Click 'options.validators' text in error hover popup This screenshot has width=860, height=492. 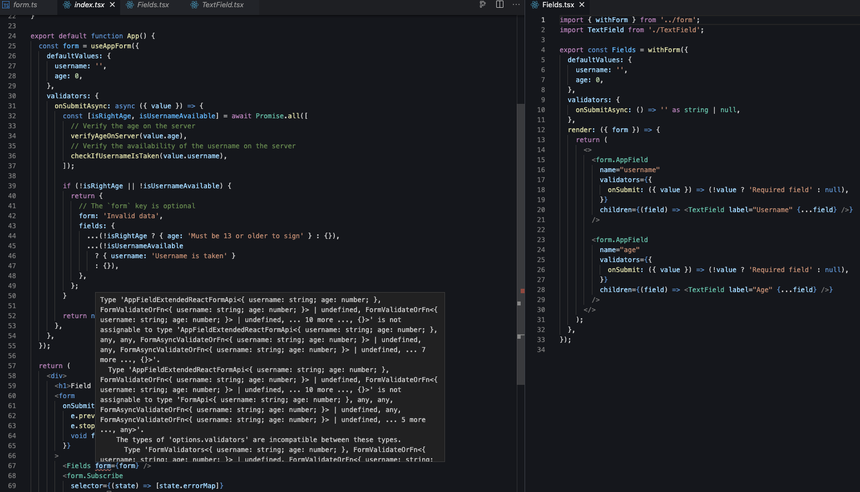click(207, 440)
